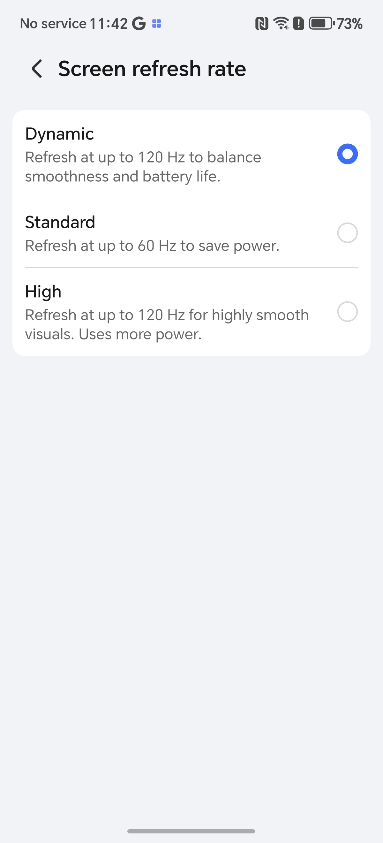The height and width of the screenshot is (843, 383).
Task: Tap the 60 Hz save power description
Action: (153, 246)
